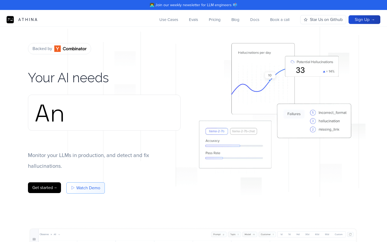Click the missing_link failure label

[329, 129]
